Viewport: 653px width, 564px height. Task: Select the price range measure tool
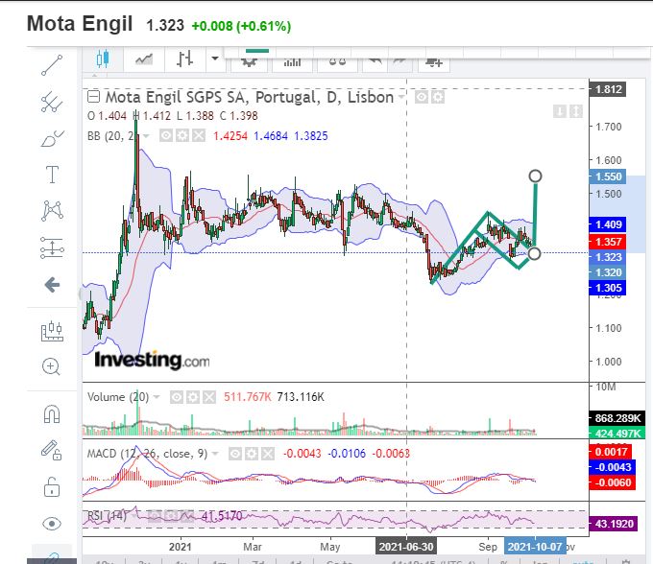point(52,247)
